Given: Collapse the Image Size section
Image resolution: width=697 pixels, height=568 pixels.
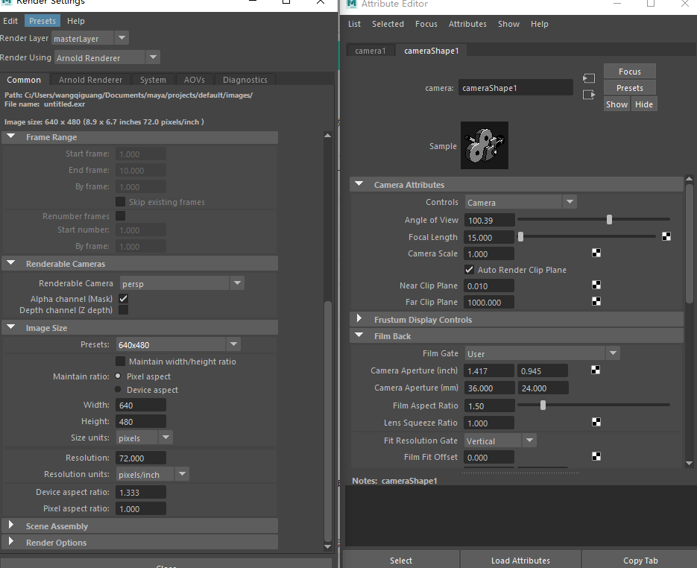Looking at the screenshot, I should tap(11, 327).
